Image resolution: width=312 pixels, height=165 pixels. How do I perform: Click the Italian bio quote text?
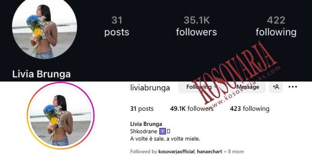(x=165, y=139)
